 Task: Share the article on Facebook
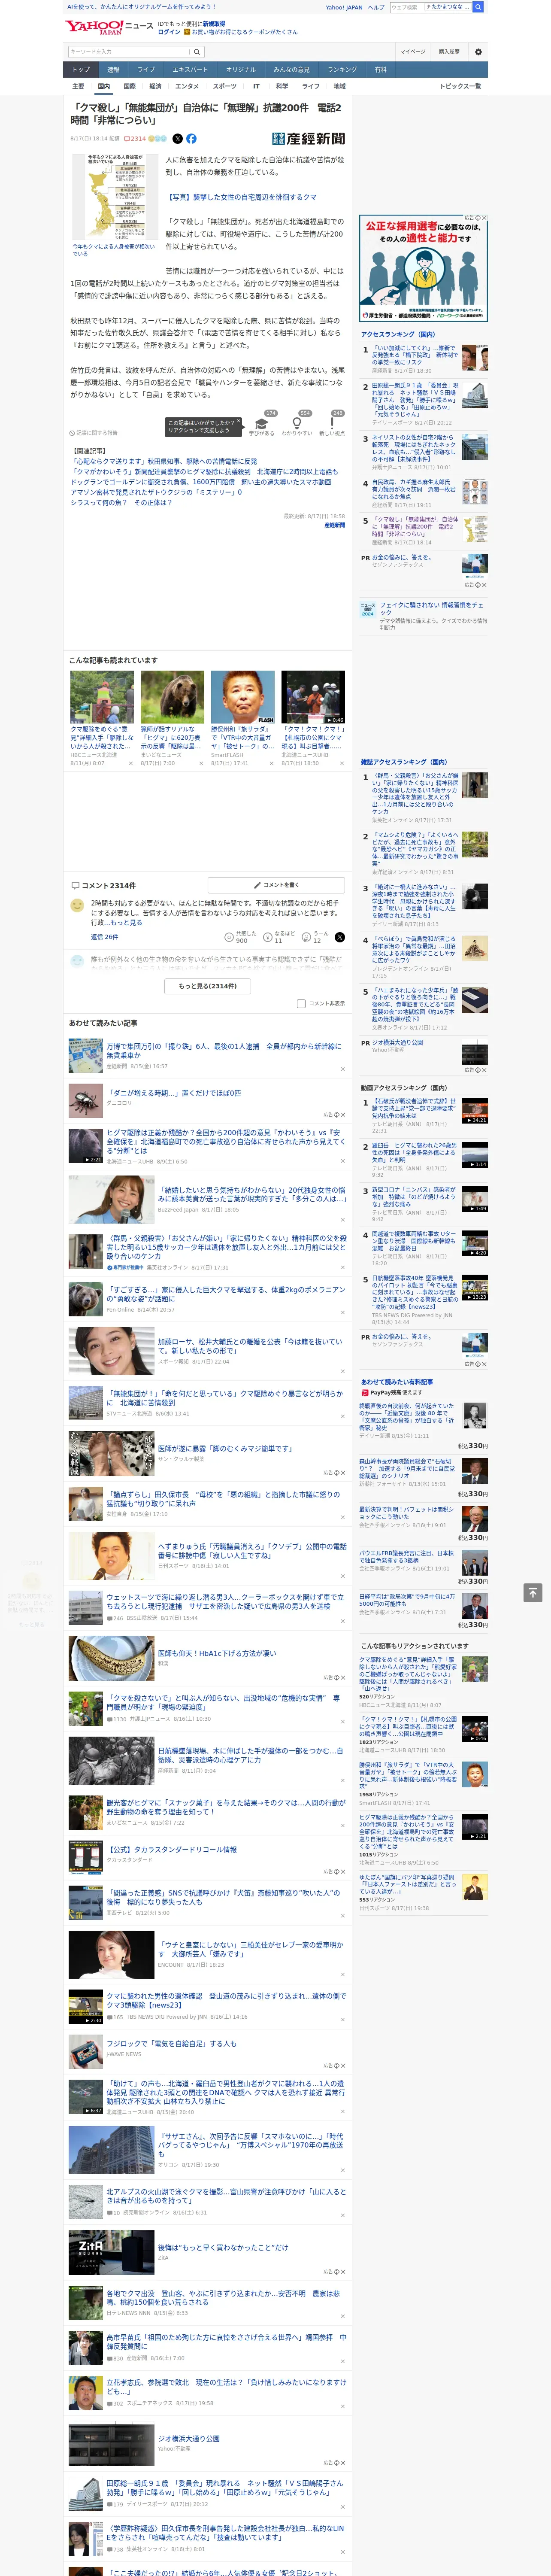point(191,139)
